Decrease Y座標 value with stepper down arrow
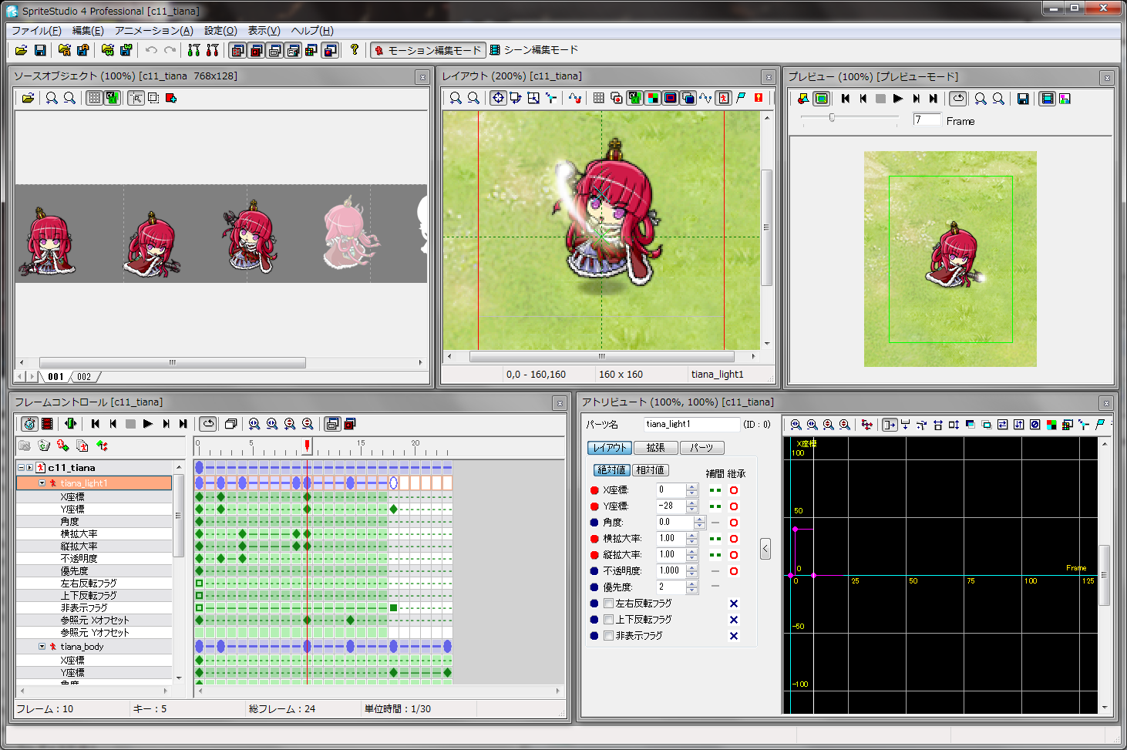This screenshot has height=750, width=1127. click(x=691, y=510)
